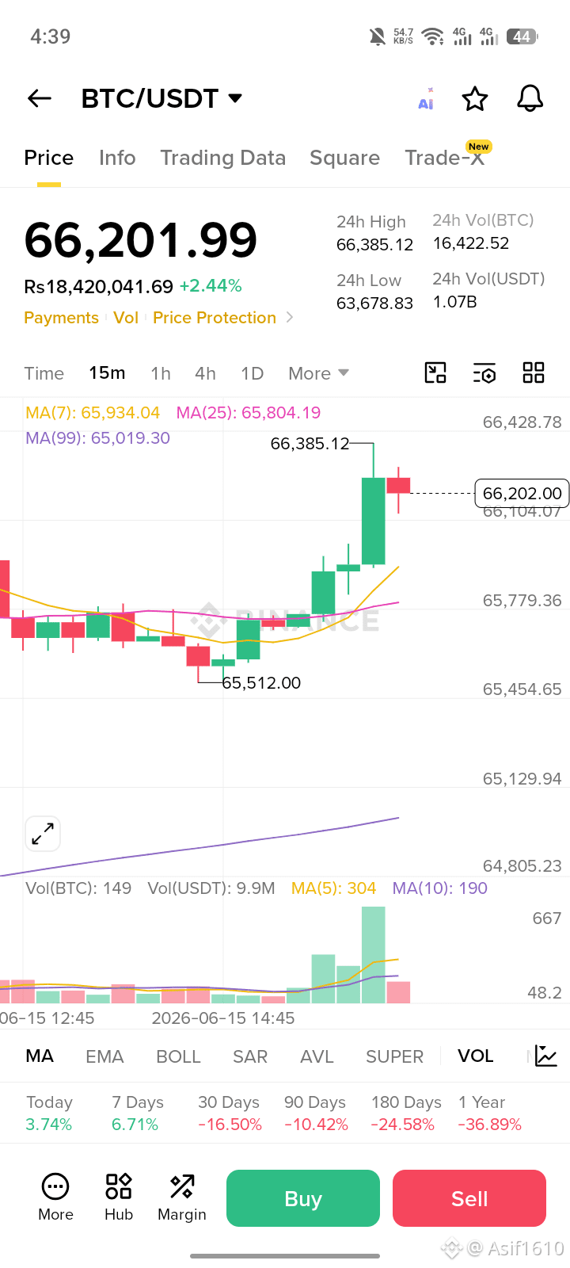
Task: Open the Vol link
Action: tap(126, 318)
